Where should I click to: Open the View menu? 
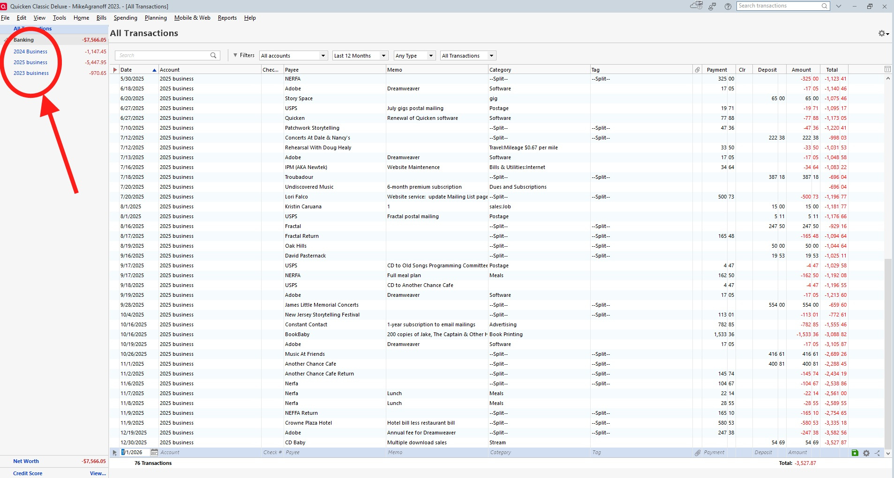(x=39, y=18)
